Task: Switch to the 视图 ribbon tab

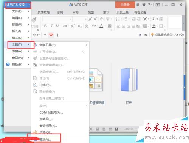Action: (x=91, y=12)
